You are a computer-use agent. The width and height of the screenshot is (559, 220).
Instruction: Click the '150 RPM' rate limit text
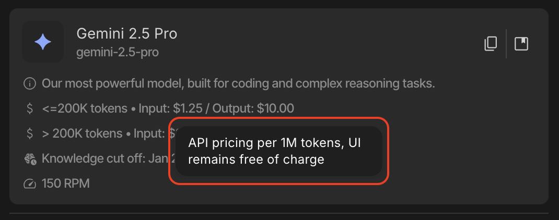pos(66,184)
